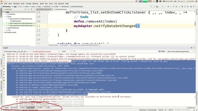Screen dimensions: 198x111
Task: Open the Build tool window at bottom
Action: (x=22, y=108)
